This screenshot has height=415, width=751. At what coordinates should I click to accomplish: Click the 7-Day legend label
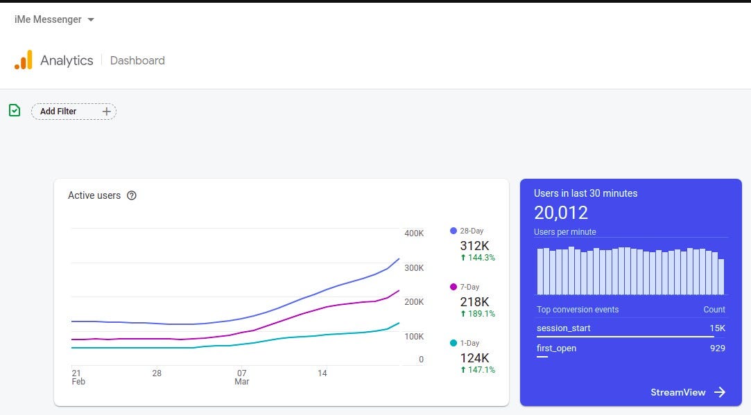470,287
